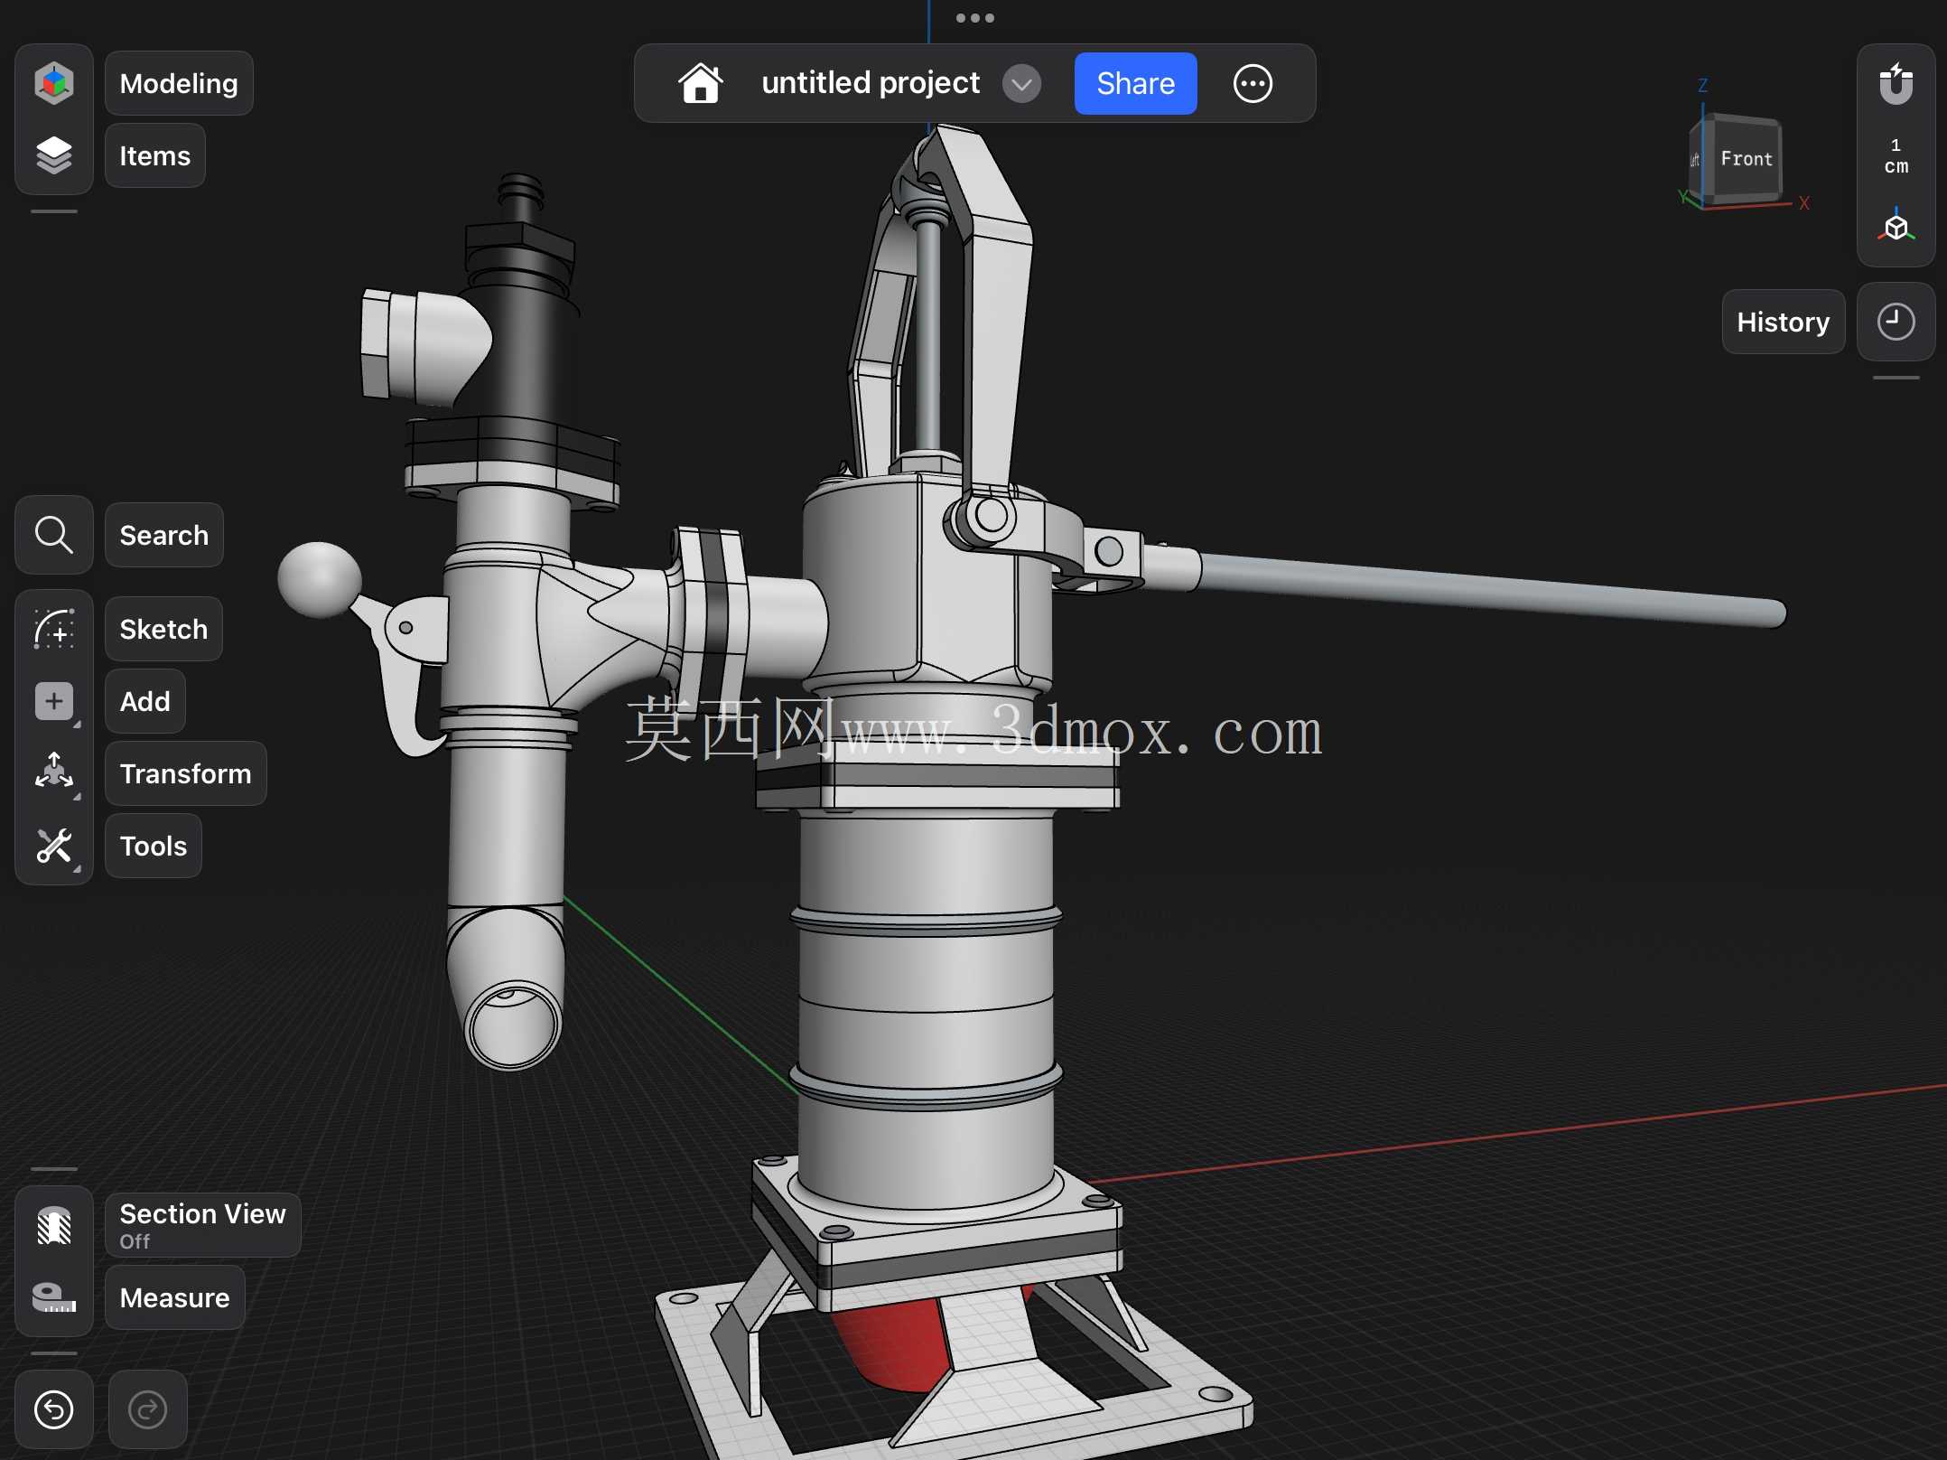Change the 1 cm grid size
The width and height of the screenshot is (1947, 1460).
click(1896, 156)
